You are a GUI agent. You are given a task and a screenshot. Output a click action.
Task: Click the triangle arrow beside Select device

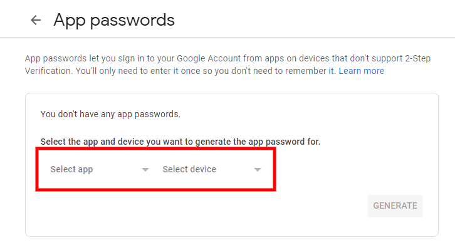(258, 170)
